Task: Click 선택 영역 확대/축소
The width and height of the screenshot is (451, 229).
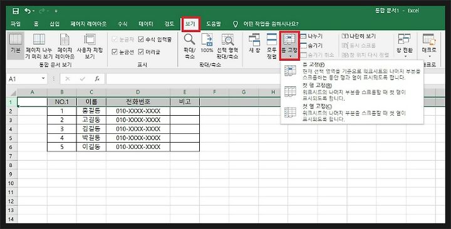Action: [x=227, y=46]
